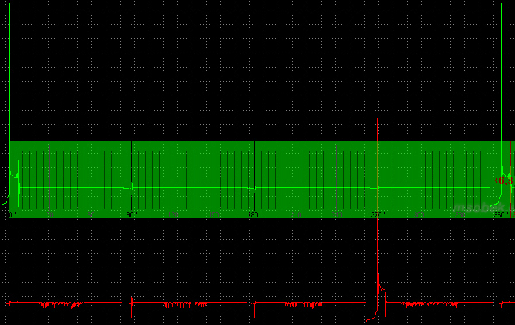515x325 pixels.
Task: Click the 0° angle label on ruler
Action: 13,215
